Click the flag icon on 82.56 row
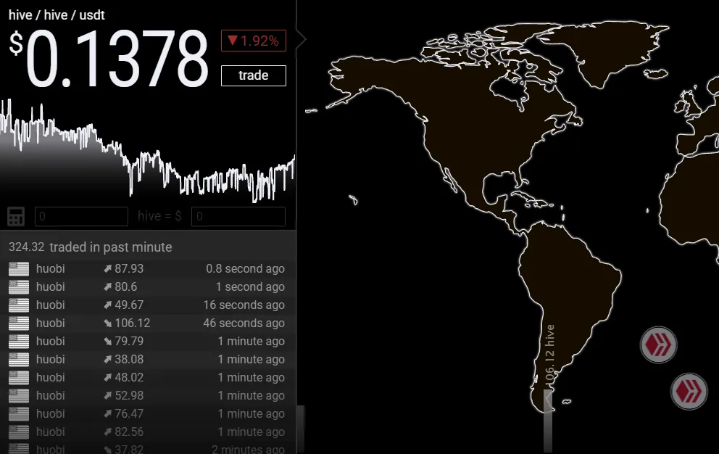Viewport: 719px width, 454px height. tap(19, 432)
